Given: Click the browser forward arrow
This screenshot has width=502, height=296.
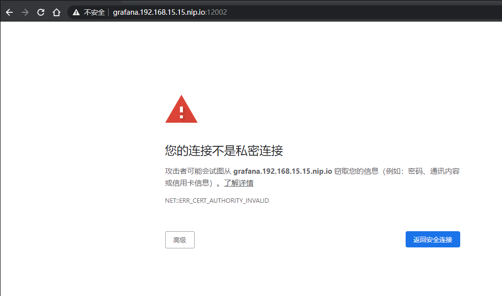Looking at the screenshot, I should coord(25,12).
